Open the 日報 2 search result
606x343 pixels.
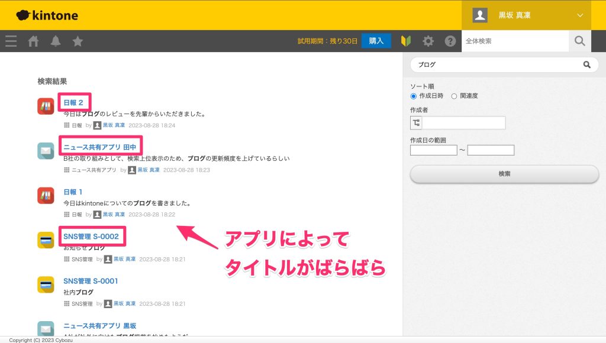point(73,103)
